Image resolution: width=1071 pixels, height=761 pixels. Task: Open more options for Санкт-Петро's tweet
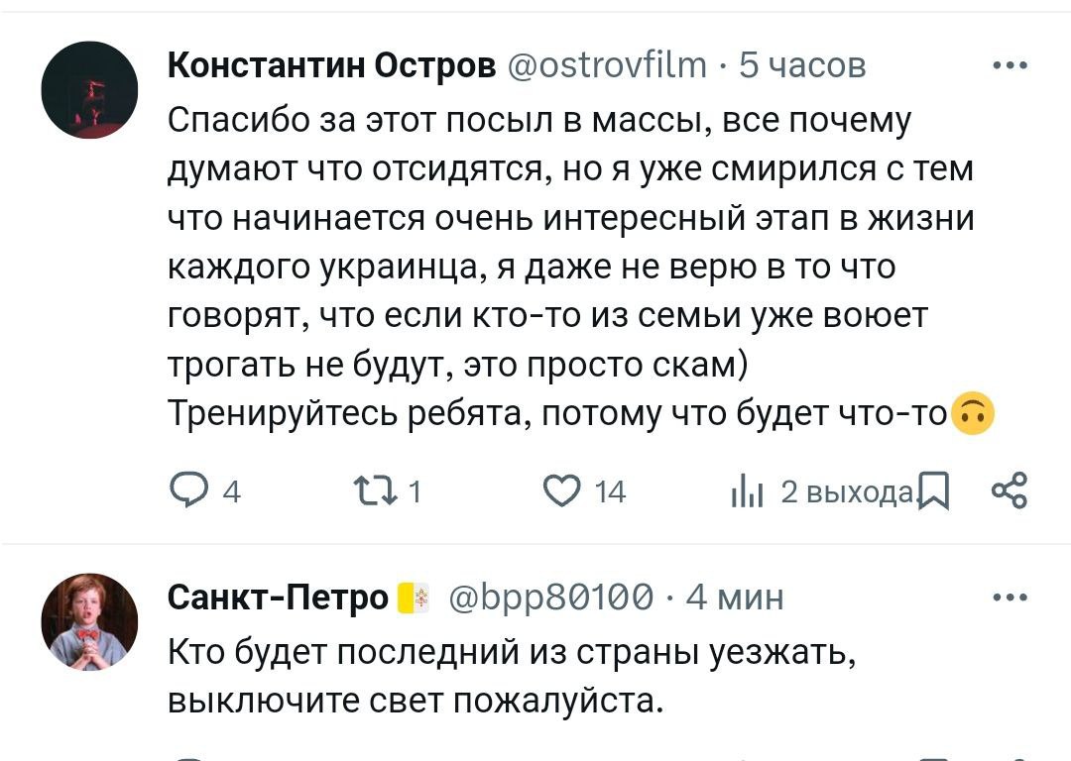[x=1010, y=598]
